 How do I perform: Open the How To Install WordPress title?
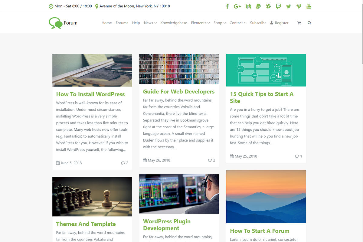(90, 94)
